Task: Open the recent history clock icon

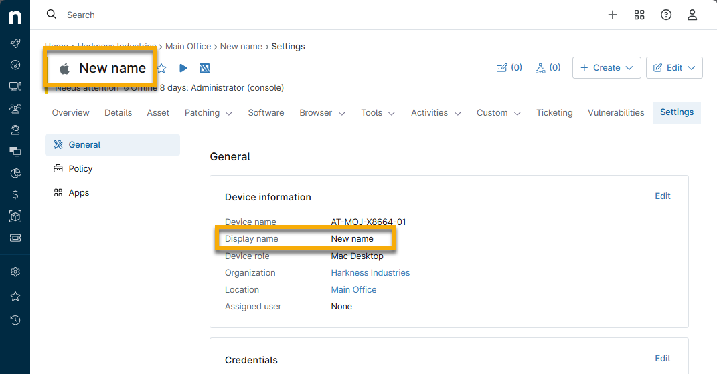Action: pos(15,320)
